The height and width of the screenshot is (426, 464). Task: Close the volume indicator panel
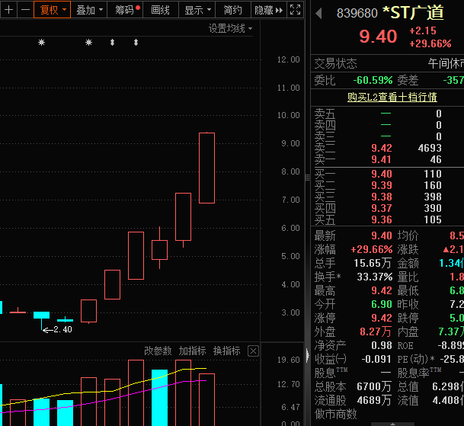click(254, 351)
